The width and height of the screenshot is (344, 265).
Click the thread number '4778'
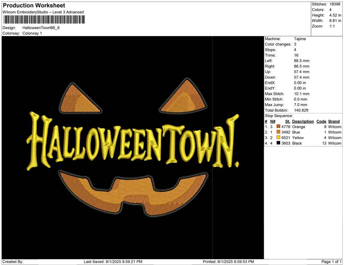[286, 127]
